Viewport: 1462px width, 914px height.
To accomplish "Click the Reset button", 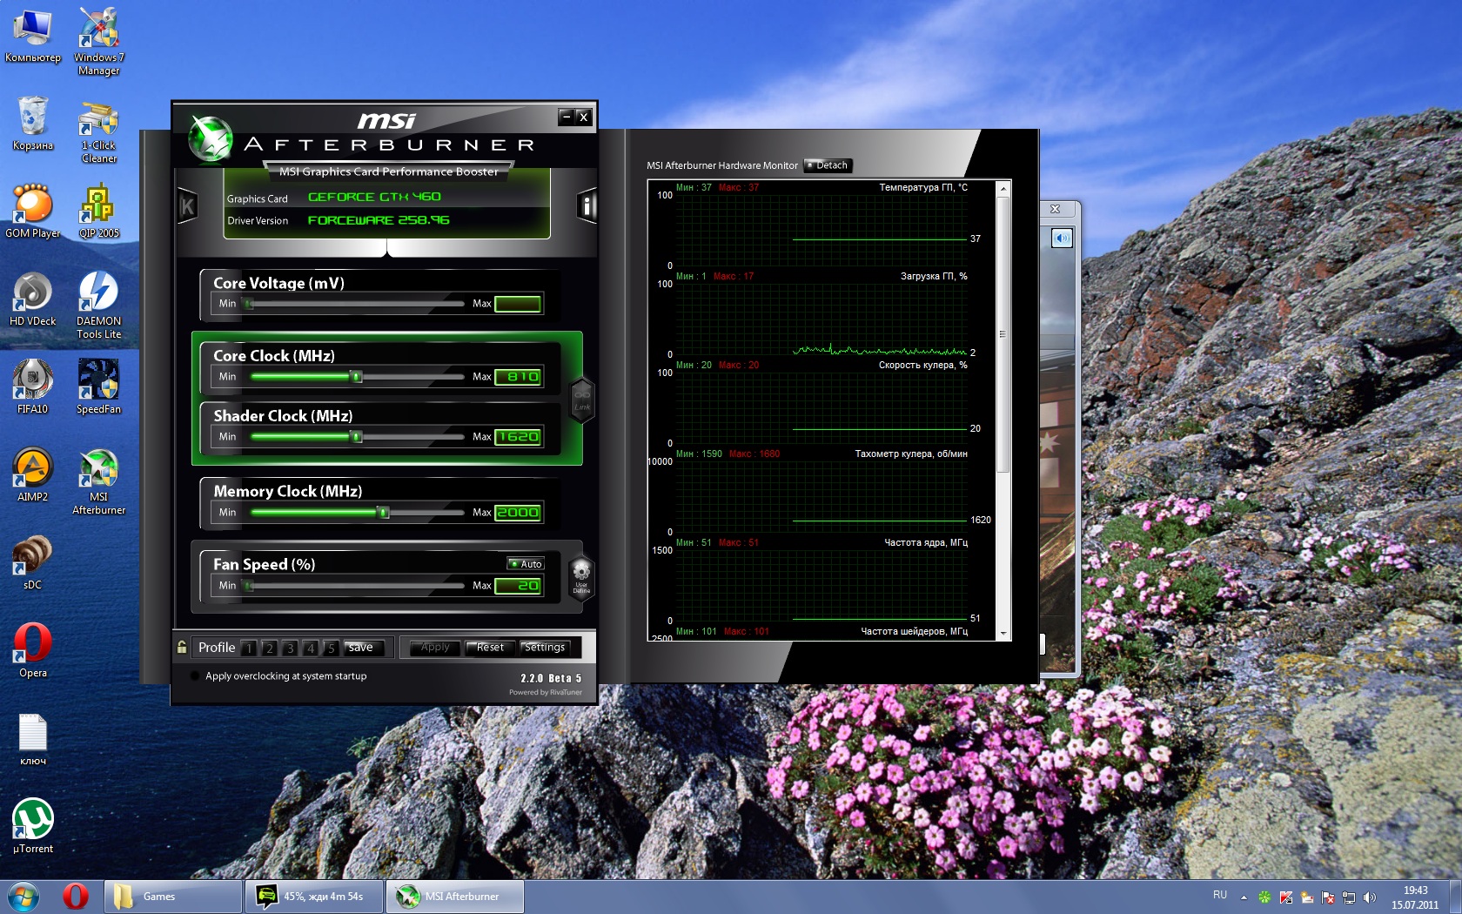I will click(x=490, y=648).
